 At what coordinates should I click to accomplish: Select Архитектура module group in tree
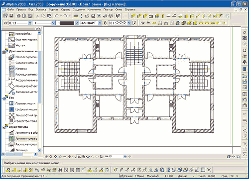(18, 127)
